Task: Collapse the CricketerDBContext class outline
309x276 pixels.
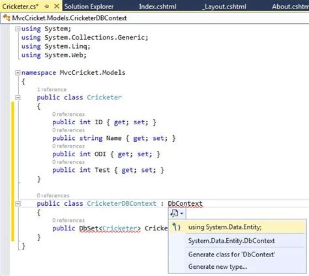Action: [18, 204]
